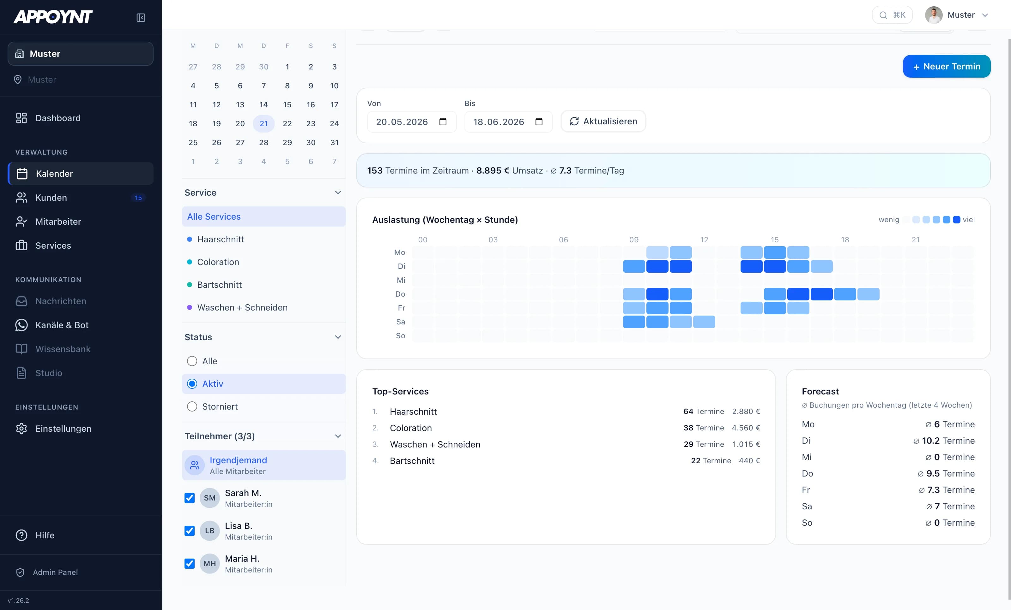Uncheck the Maria H. checkbox
This screenshot has width=1011, height=610.
pos(190,564)
